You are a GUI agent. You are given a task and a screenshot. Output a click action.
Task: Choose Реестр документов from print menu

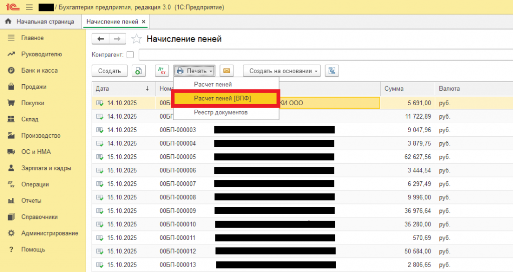[x=220, y=112]
